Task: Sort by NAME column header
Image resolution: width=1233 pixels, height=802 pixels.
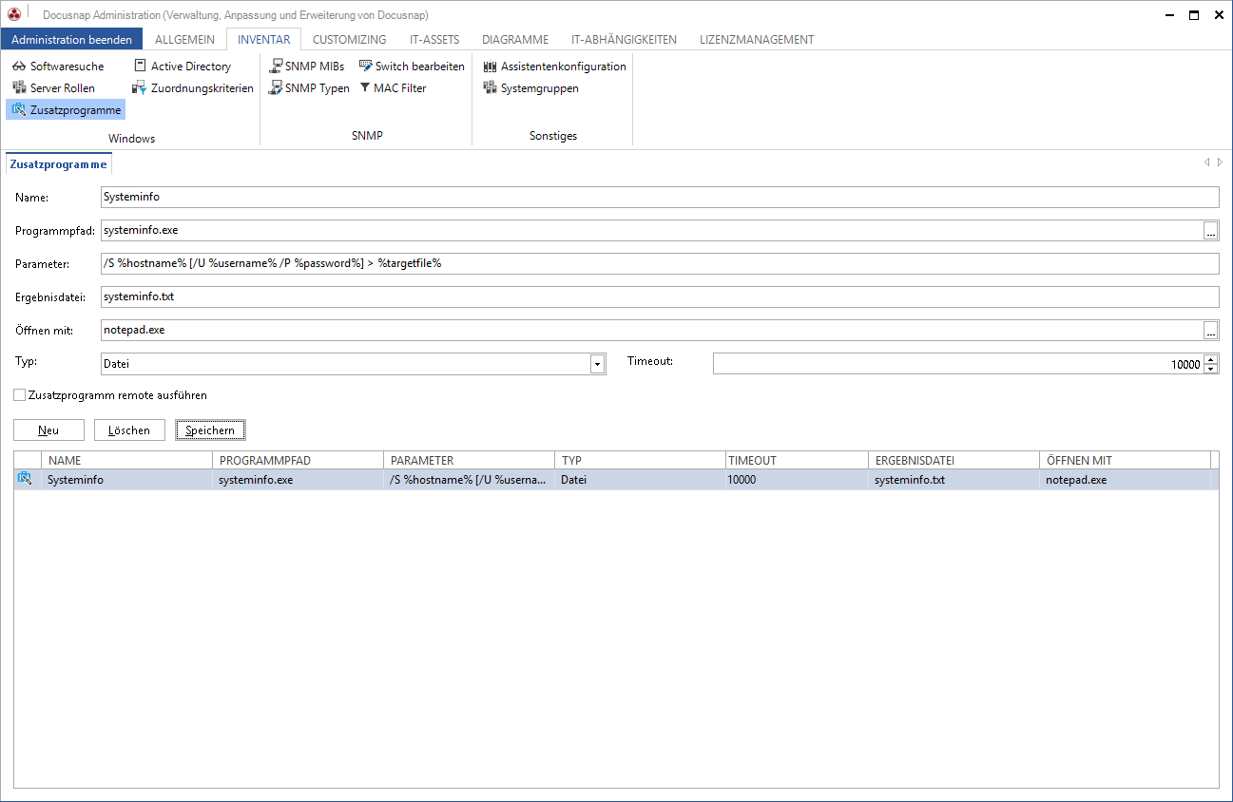Action: pos(126,460)
